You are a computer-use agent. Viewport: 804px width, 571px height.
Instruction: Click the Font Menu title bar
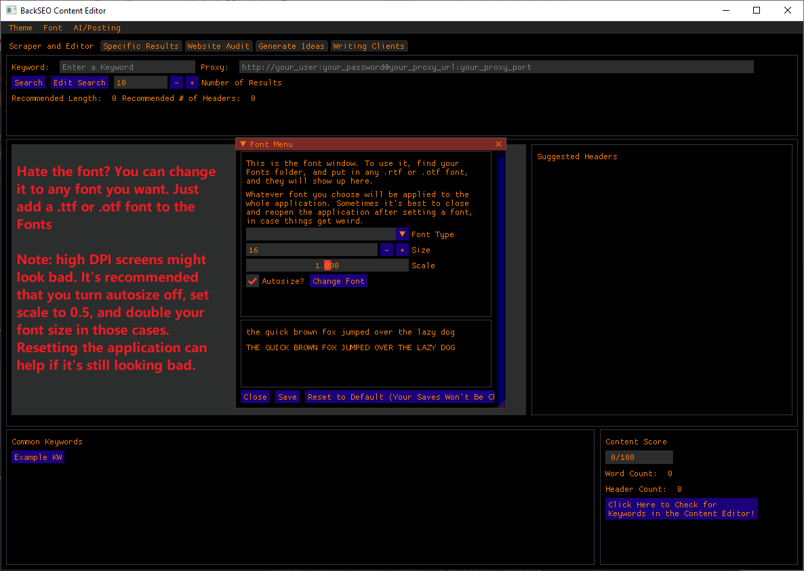click(x=371, y=144)
